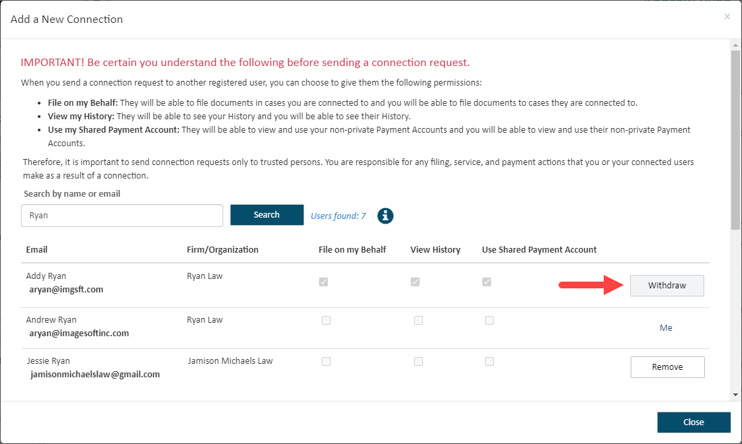The image size is (742, 444).
Task: Click Ryan Law in Addy Ryan's row
Action: [204, 276]
